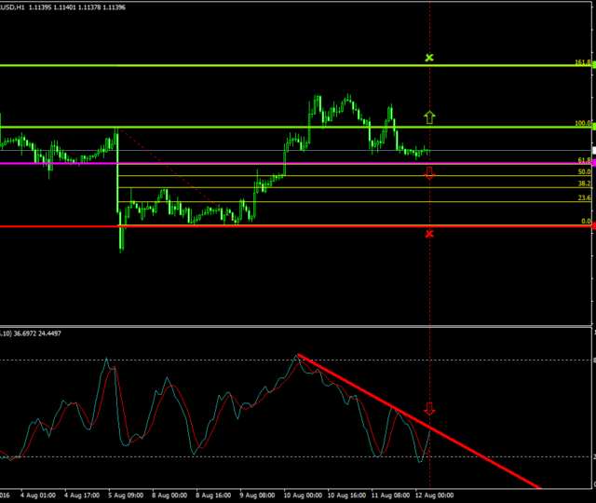Click the USD,H1 chart title text
The image size is (596, 503).
[x=14, y=7]
